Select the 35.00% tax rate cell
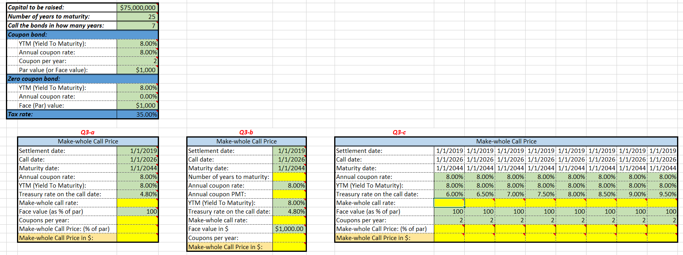The height and width of the screenshot is (255, 683). [137, 114]
